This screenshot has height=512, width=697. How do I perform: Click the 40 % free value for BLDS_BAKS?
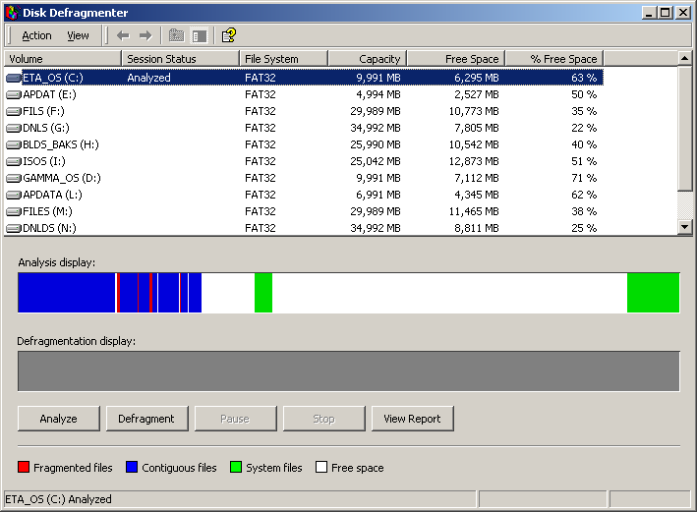[x=584, y=144]
